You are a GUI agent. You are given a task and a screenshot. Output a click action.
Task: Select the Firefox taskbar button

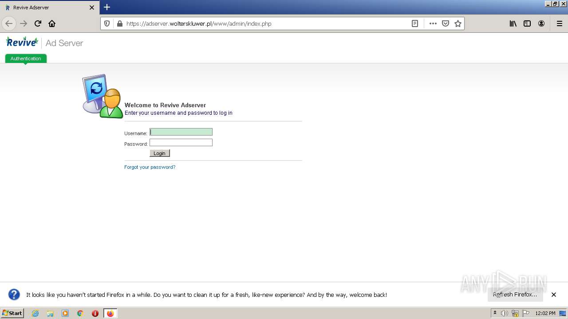coord(110,313)
